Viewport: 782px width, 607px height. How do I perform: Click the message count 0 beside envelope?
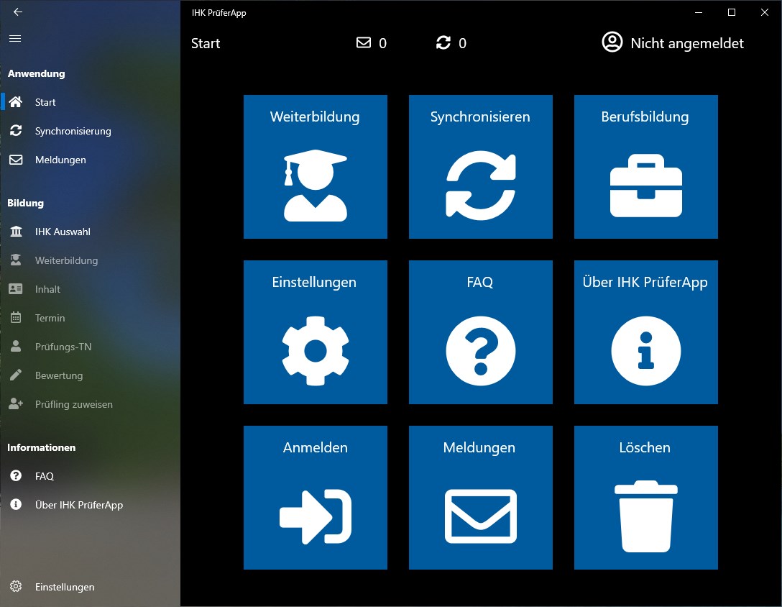click(x=382, y=43)
